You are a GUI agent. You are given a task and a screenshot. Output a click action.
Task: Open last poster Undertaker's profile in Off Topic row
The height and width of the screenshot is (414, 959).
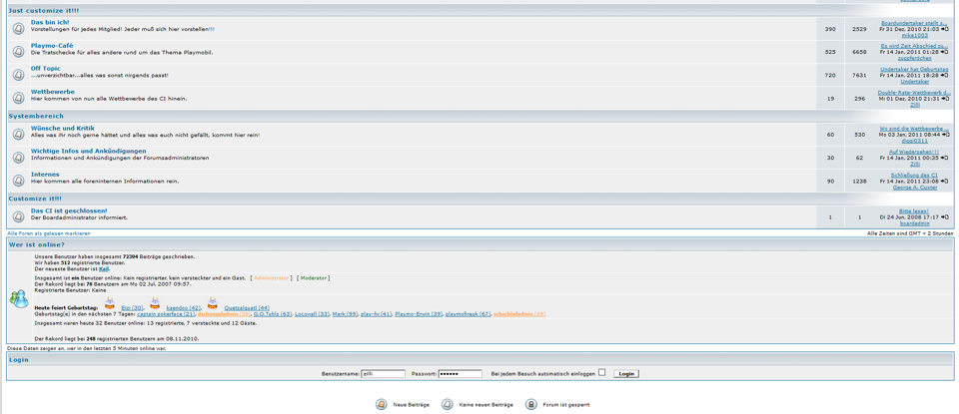coord(914,81)
